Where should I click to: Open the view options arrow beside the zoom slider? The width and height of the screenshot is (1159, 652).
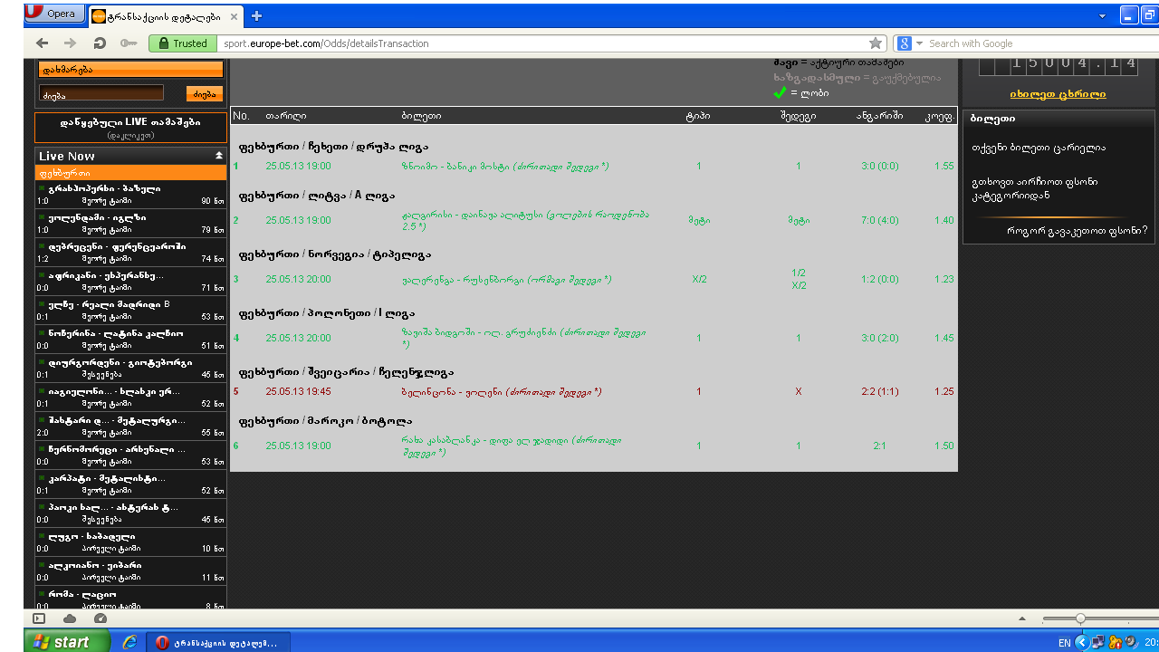coord(1022,619)
